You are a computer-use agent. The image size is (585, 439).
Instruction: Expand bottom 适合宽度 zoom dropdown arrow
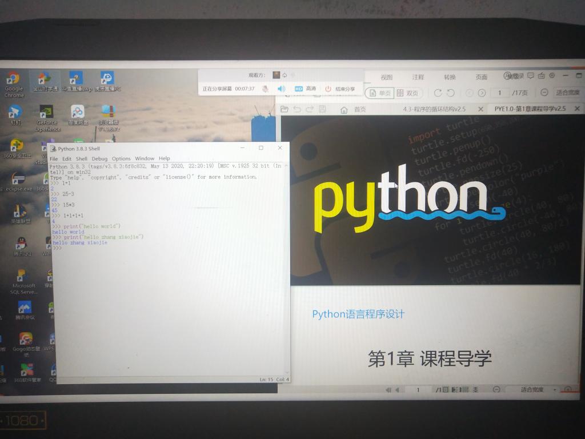point(554,390)
